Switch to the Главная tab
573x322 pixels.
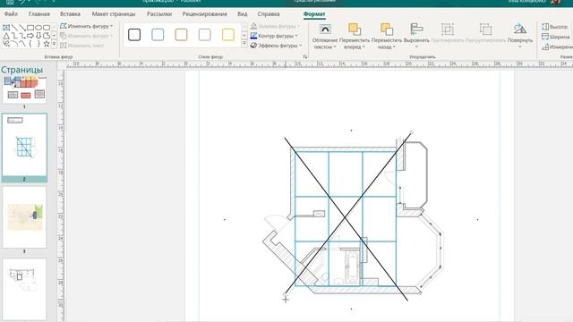(x=39, y=14)
